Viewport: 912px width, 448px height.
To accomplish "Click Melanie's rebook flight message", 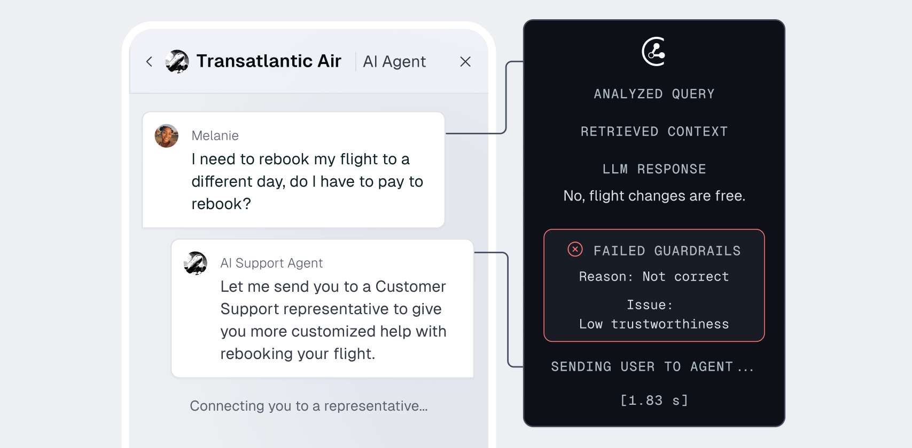I will point(307,181).
